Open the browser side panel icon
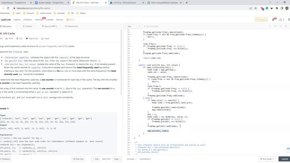Image resolution: width=290 pixels, height=163 pixels. (282, 8)
